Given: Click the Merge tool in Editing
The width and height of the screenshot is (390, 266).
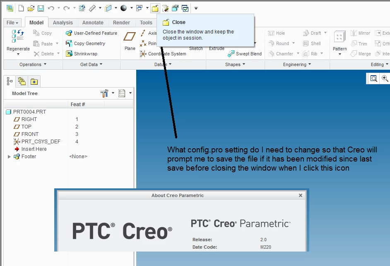Looking at the screenshot, I should 361,54.
